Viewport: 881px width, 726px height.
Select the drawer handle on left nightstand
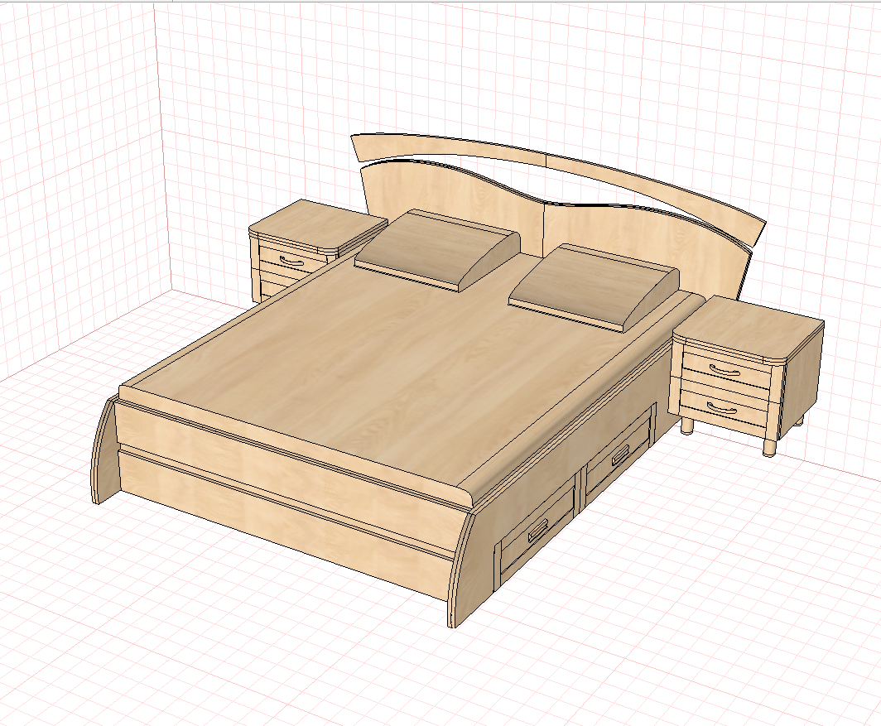(291, 261)
